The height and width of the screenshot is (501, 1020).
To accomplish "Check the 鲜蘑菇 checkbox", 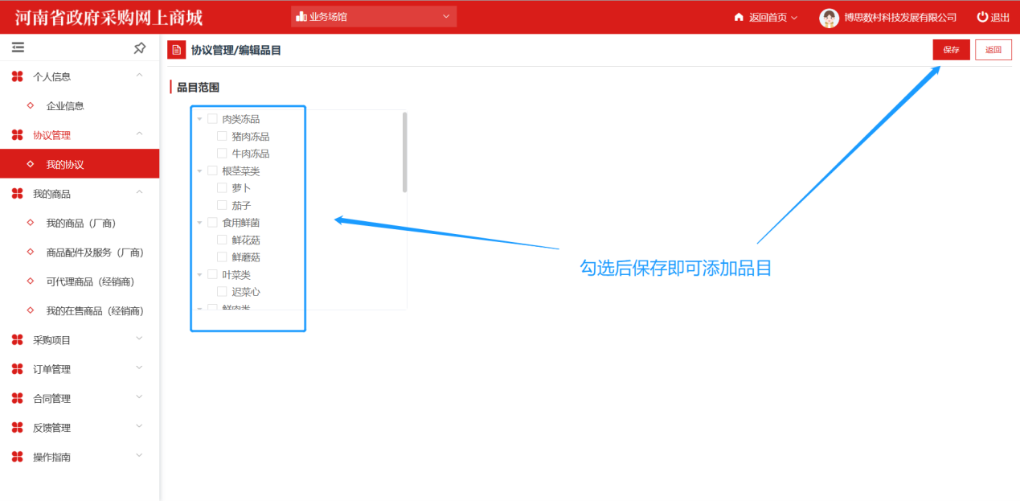I will [x=222, y=257].
